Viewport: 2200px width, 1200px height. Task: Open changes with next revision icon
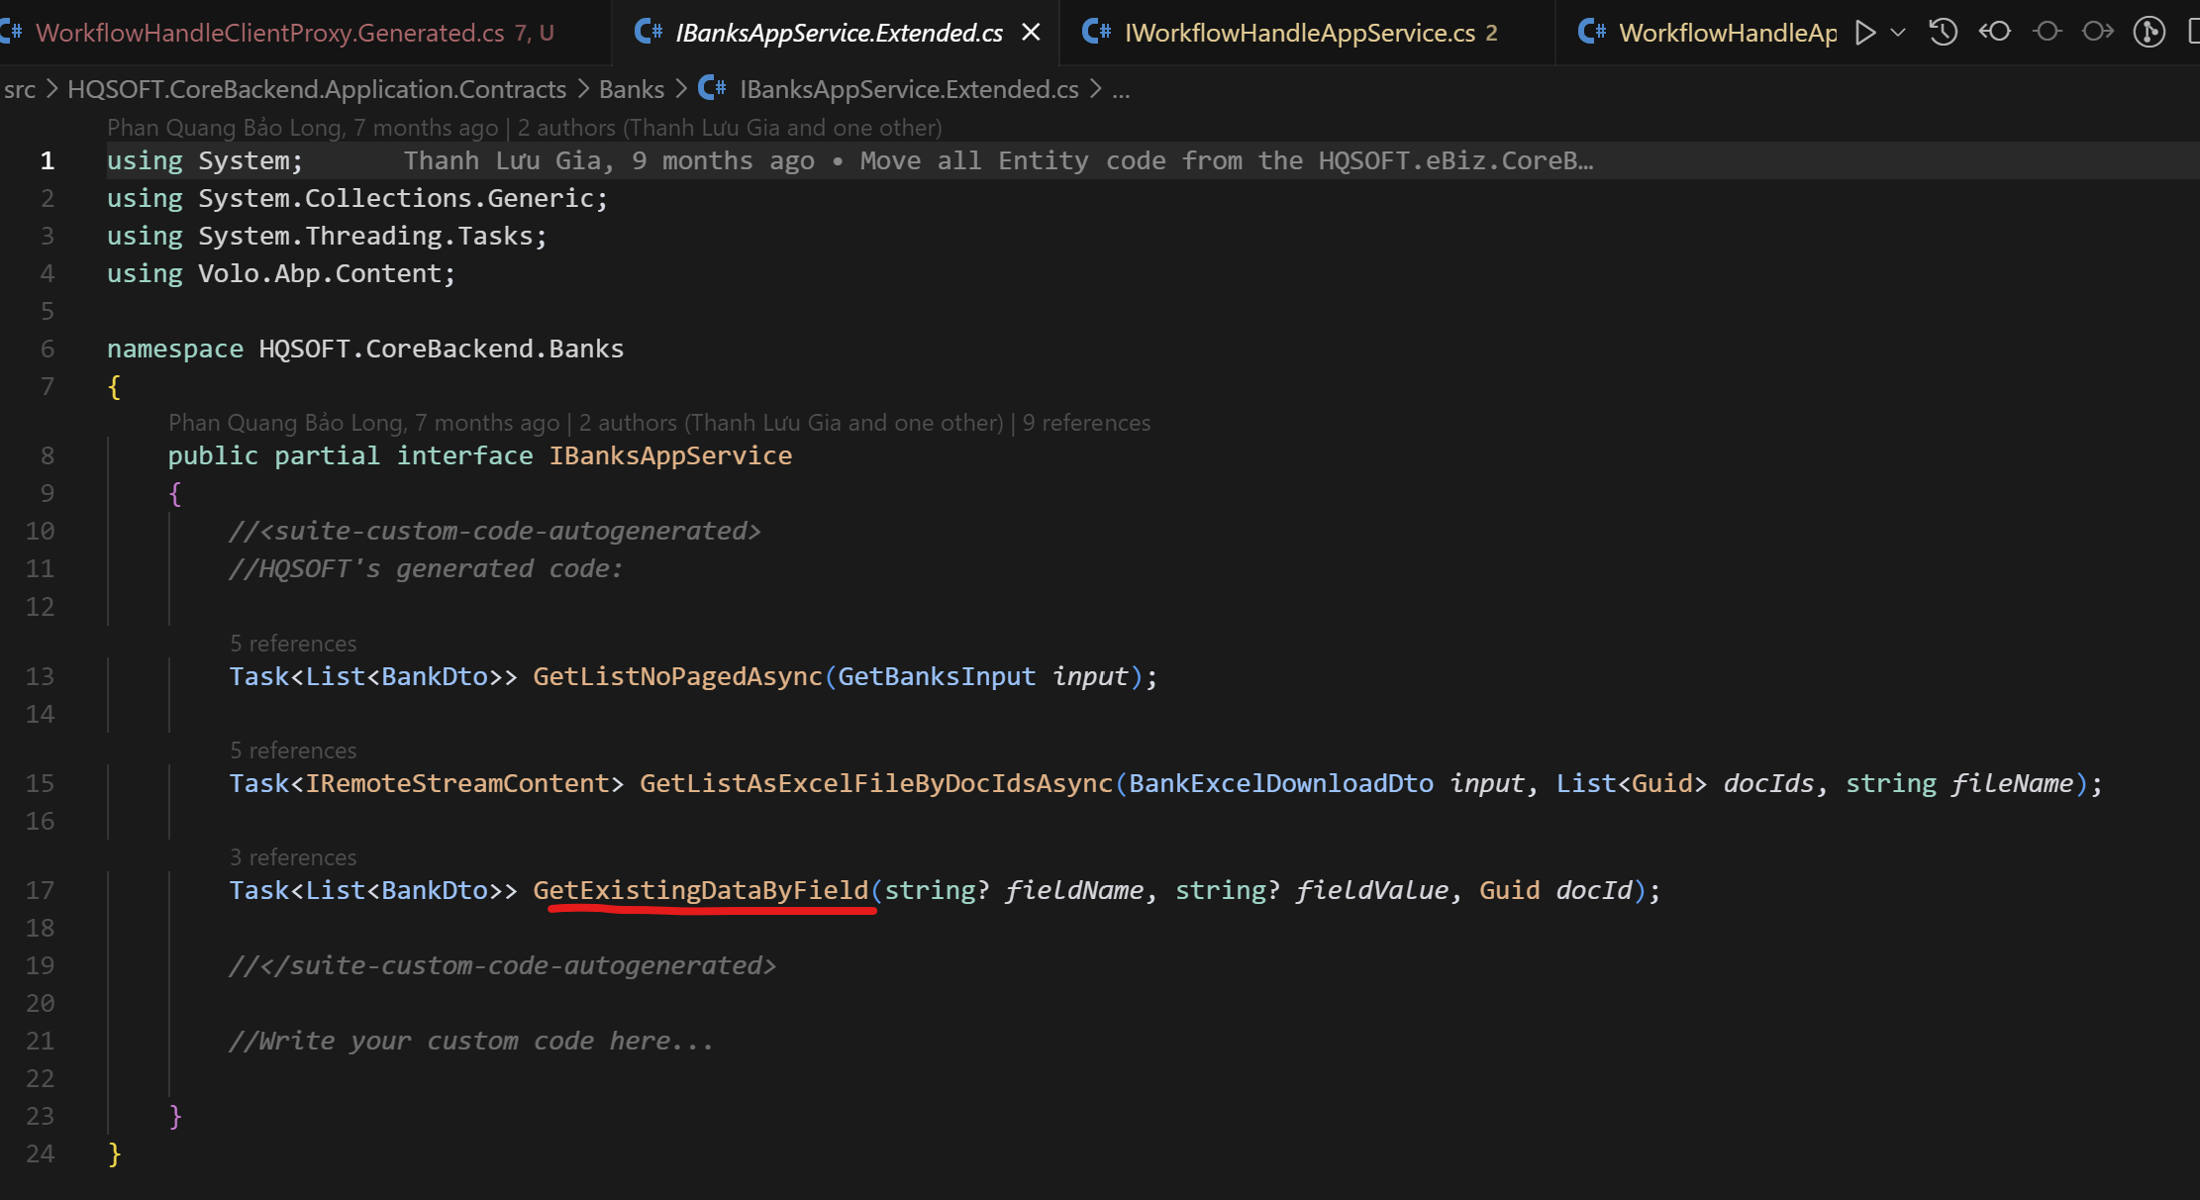coord(2097,33)
